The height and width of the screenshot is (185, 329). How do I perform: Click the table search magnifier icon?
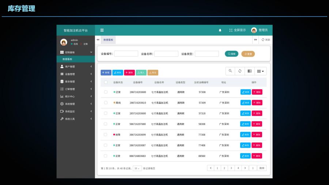point(230,71)
